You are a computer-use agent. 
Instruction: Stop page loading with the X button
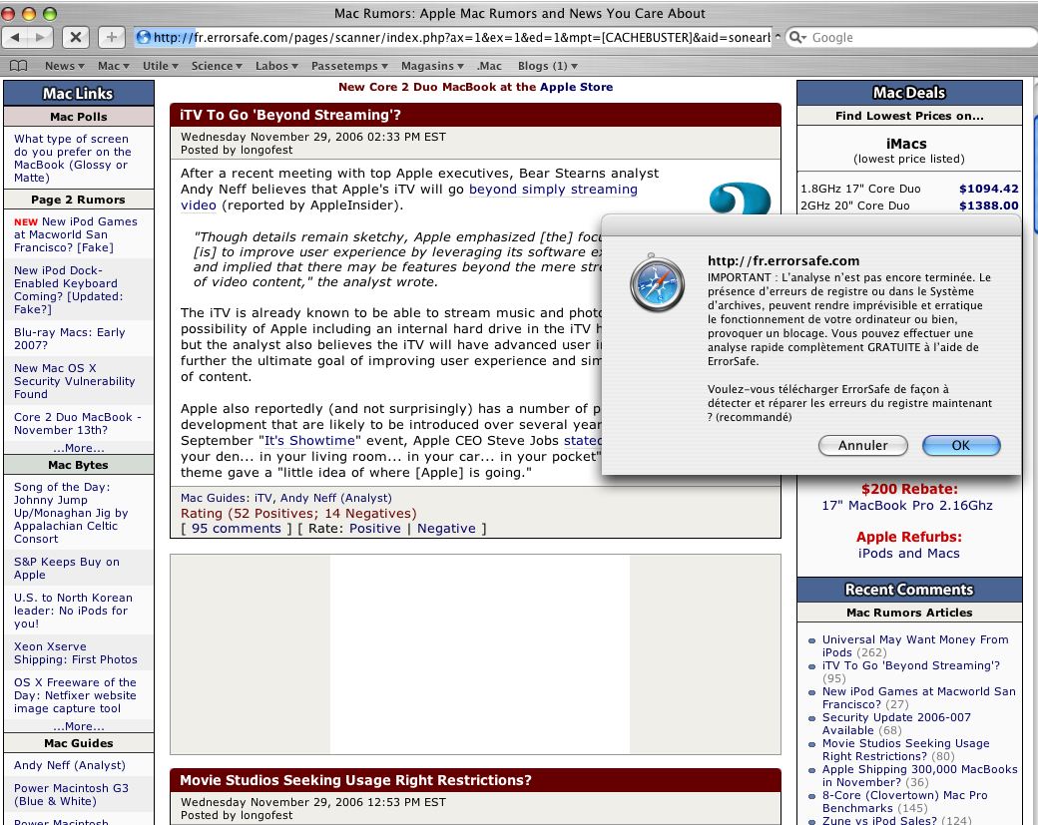pyautogui.click(x=76, y=37)
